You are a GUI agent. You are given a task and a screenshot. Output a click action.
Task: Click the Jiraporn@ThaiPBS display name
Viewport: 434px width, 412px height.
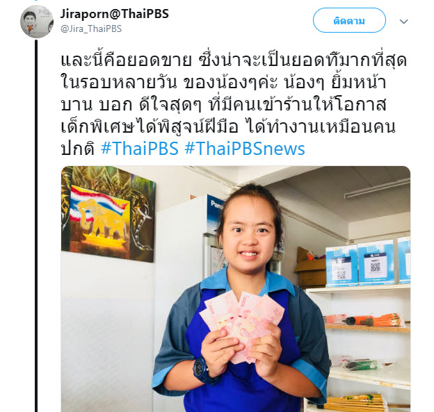tap(115, 14)
